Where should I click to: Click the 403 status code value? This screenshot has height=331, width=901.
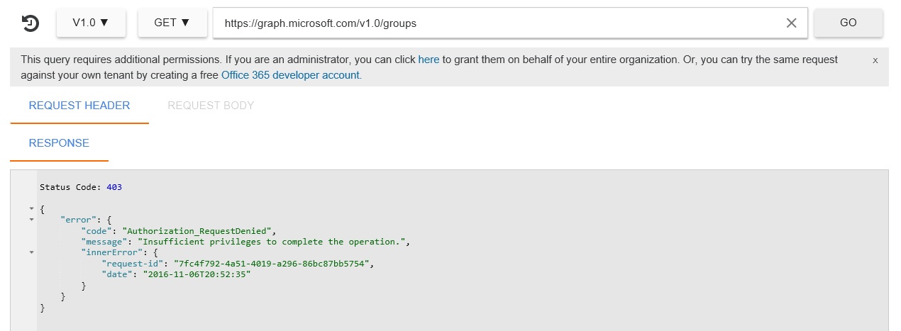click(114, 187)
